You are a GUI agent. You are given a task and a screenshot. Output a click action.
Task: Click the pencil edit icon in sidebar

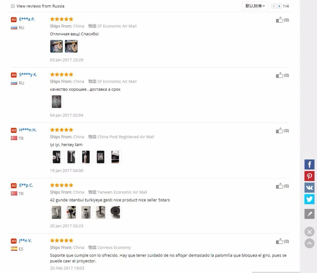(309, 214)
